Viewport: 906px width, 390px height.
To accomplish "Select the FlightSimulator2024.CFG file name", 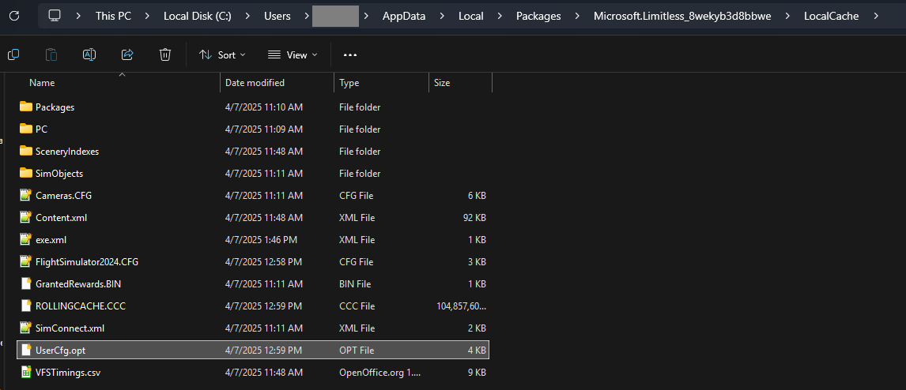I will 87,262.
